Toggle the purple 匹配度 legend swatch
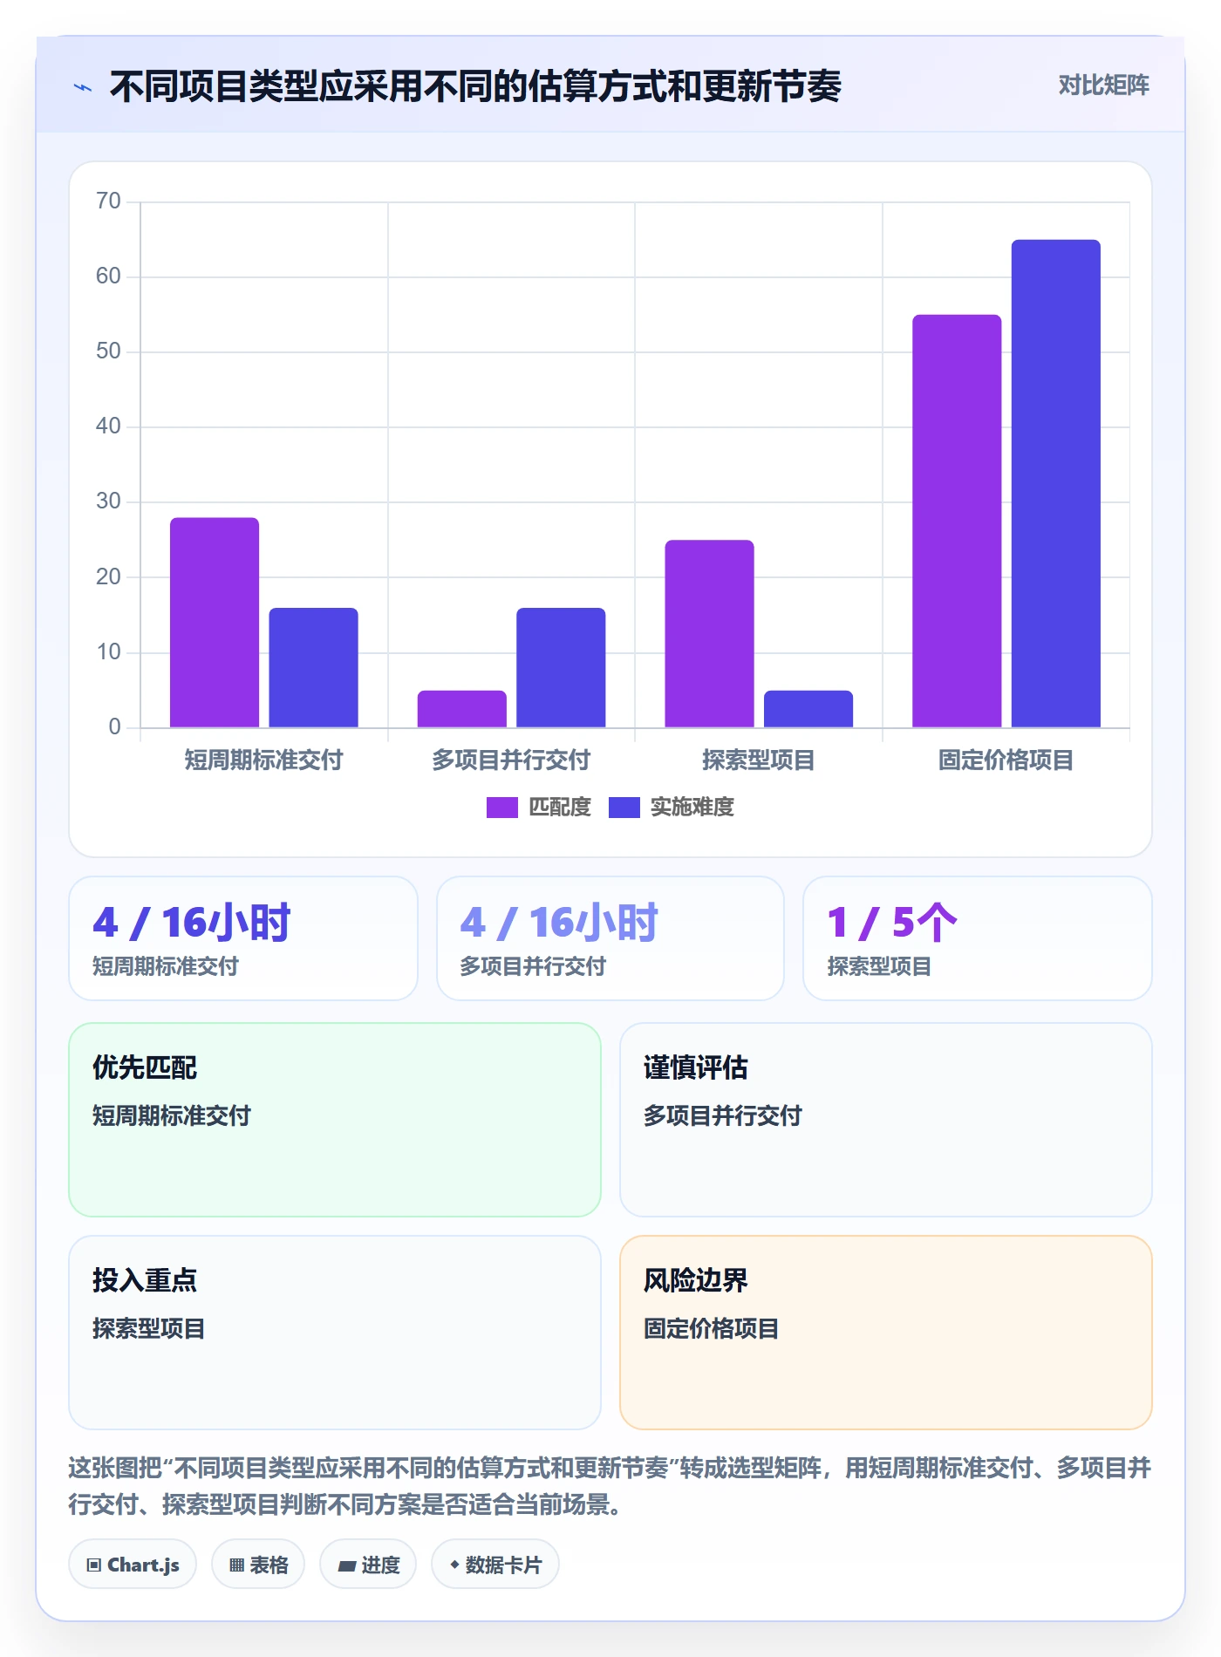 502,808
